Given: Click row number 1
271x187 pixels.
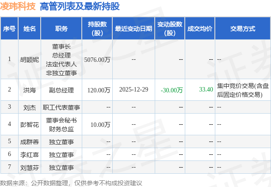Looking at the screenshot, I should (10, 59).
